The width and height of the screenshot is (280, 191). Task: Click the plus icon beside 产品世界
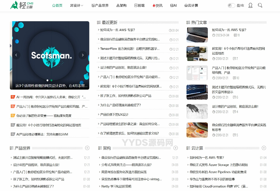pos(87,148)
